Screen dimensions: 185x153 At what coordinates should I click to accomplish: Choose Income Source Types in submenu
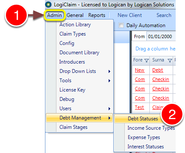pyautogui.click(x=151, y=128)
